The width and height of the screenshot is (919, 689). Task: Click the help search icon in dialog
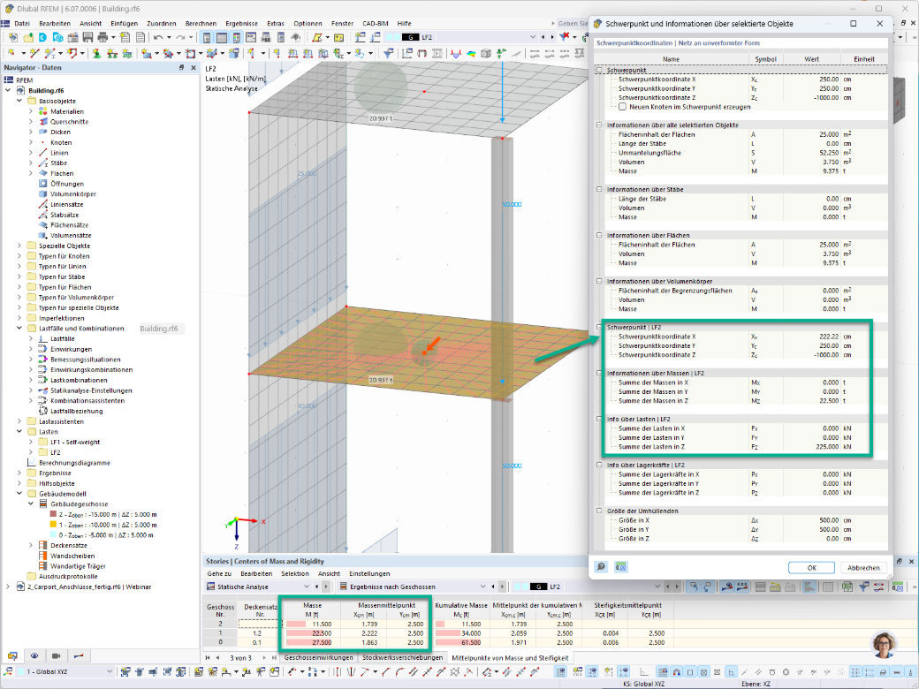click(602, 566)
